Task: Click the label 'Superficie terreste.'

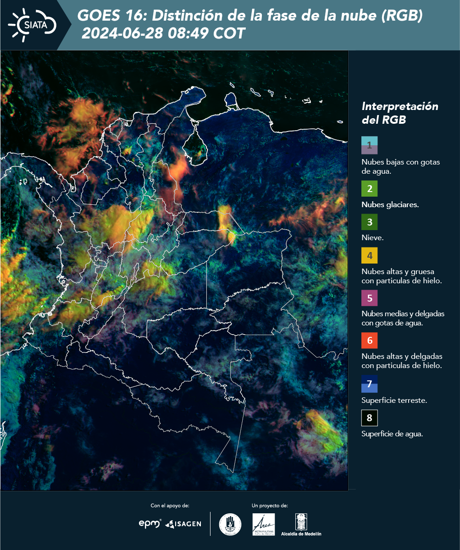Action: coord(394,400)
